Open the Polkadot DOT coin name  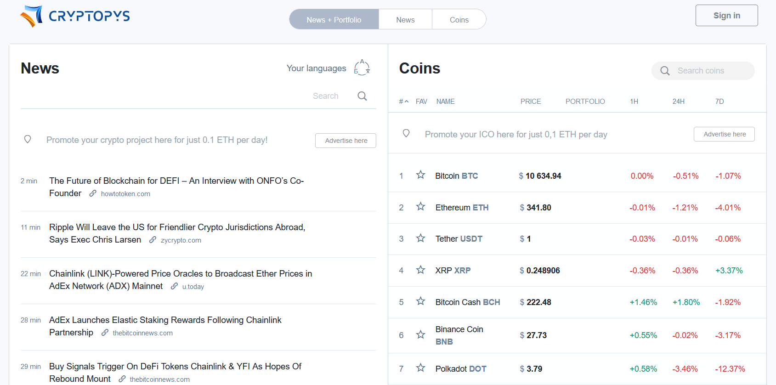pyautogui.click(x=461, y=369)
